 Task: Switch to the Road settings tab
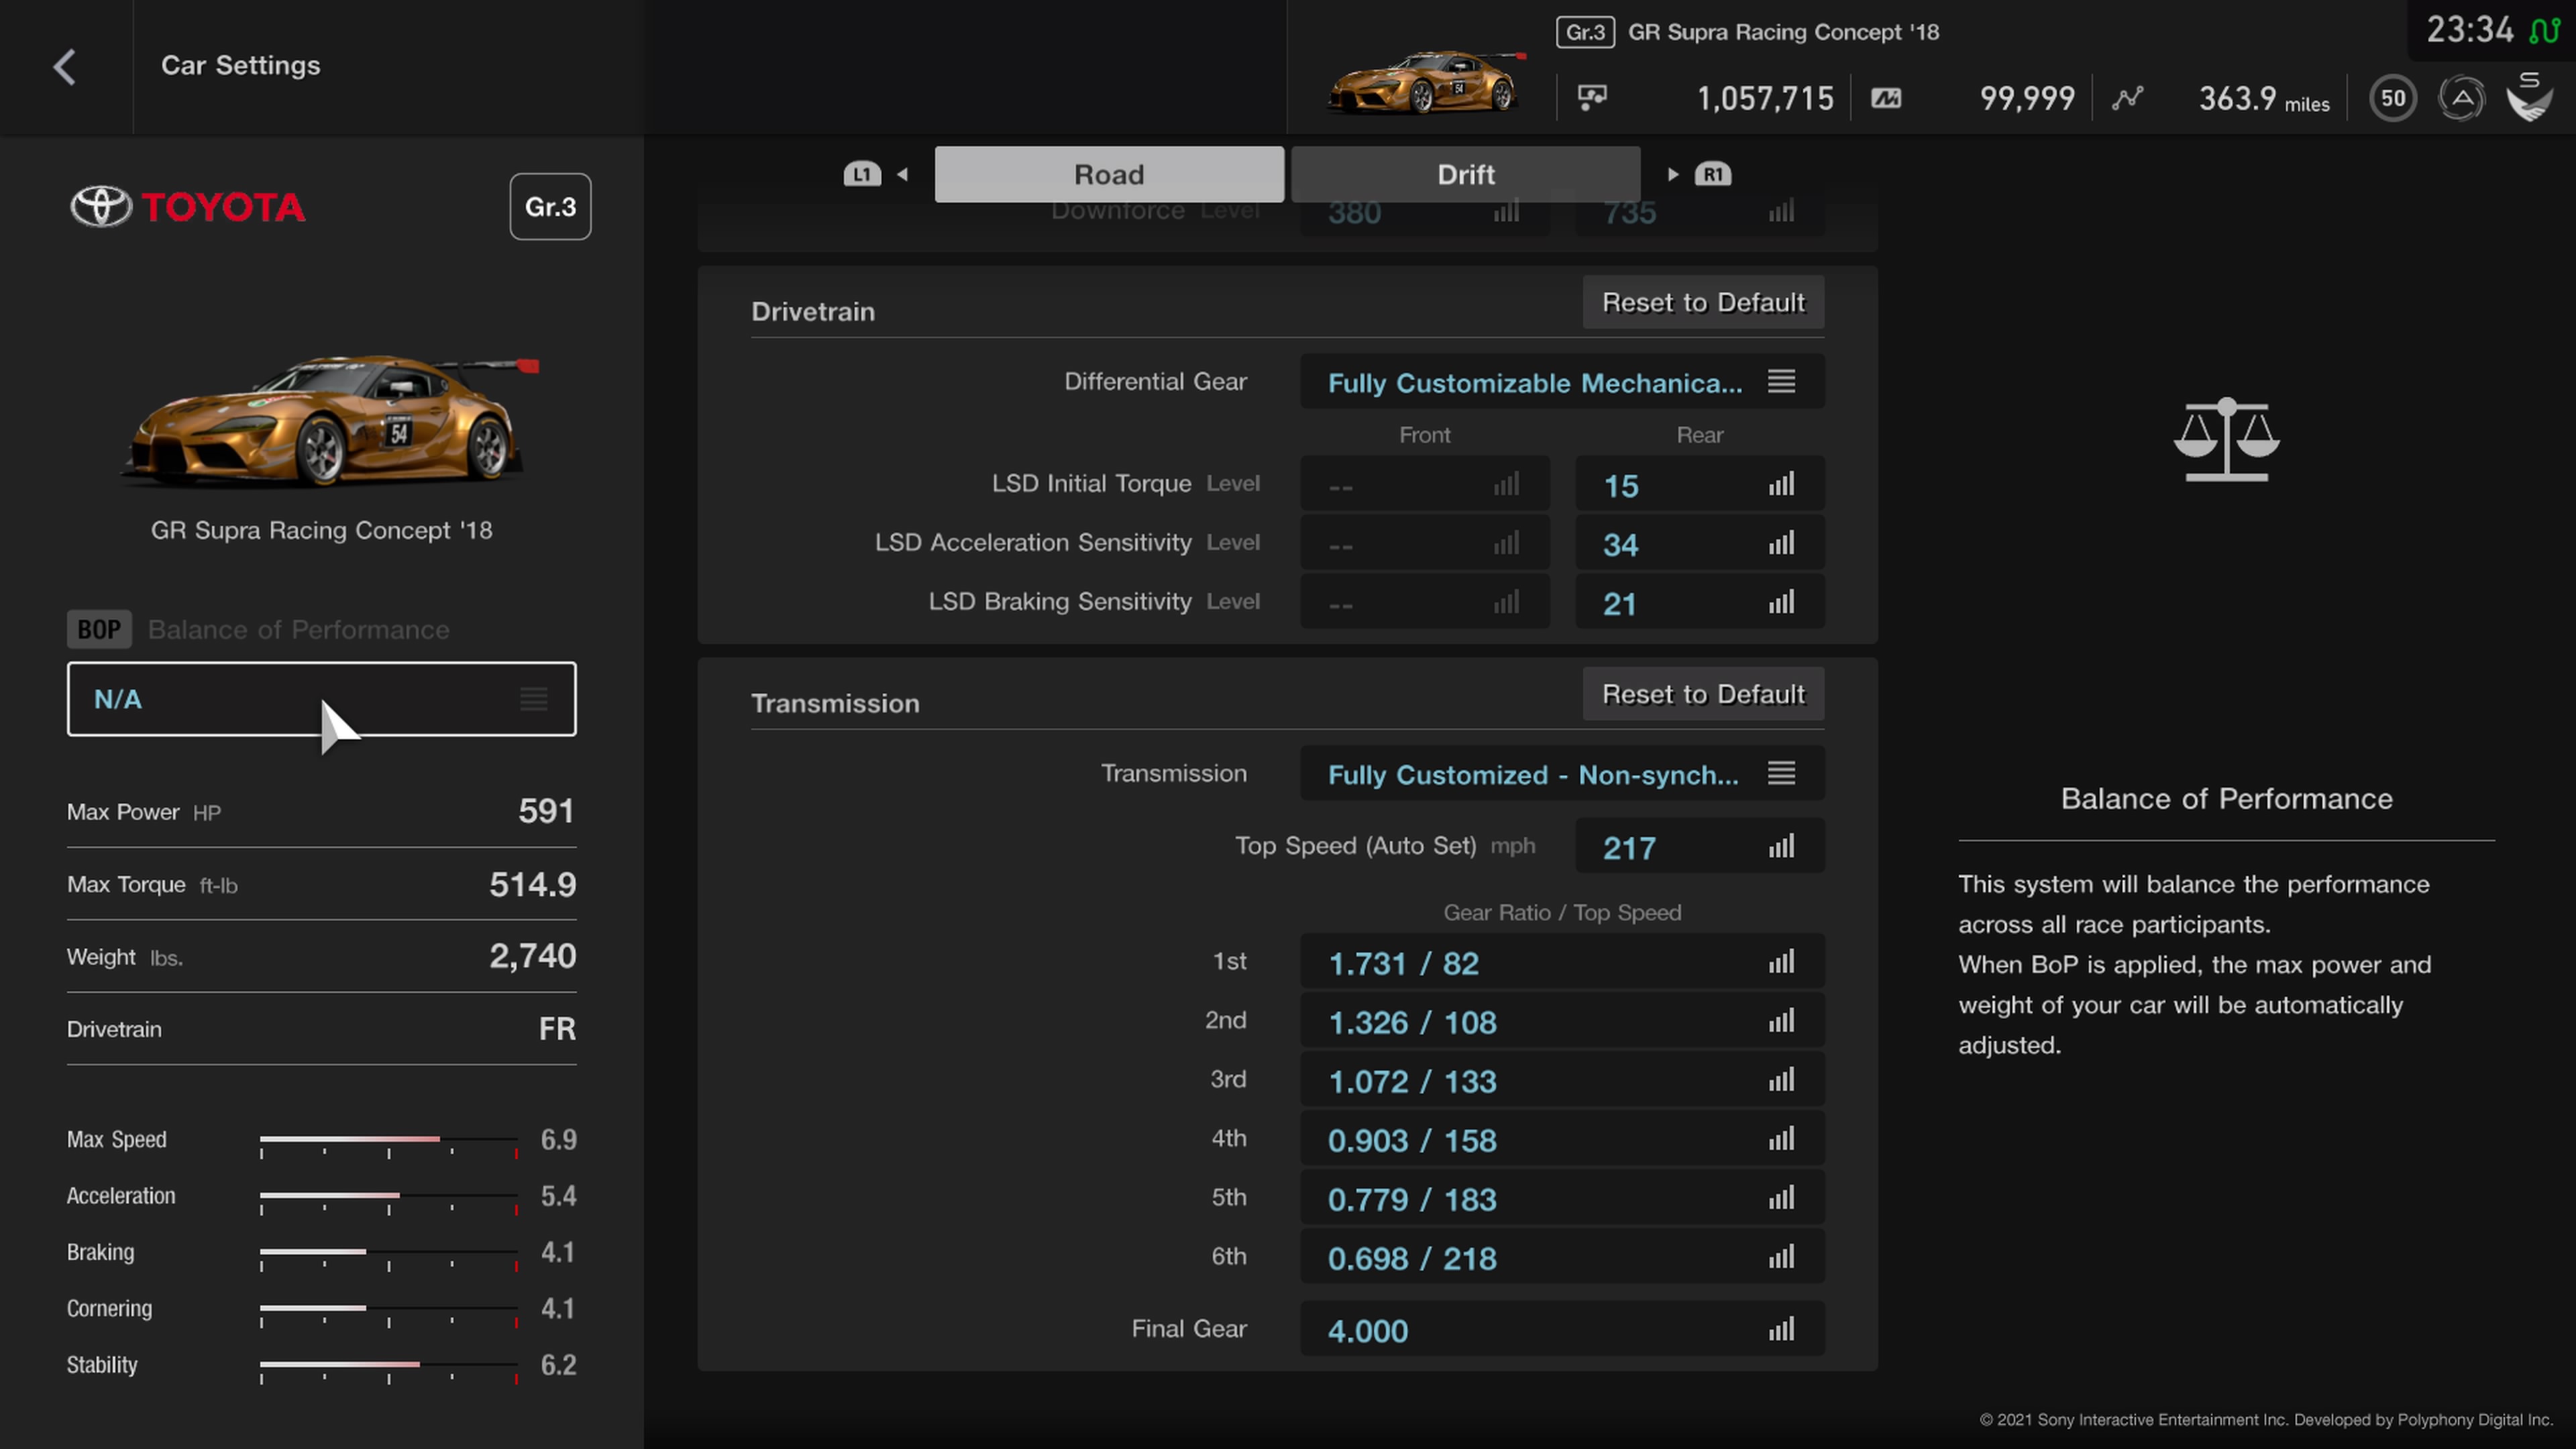(x=1109, y=174)
